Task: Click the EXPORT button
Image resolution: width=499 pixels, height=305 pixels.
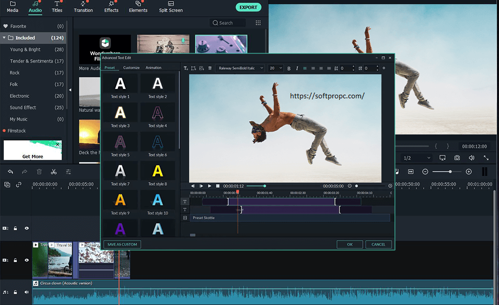Action: tap(248, 7)
